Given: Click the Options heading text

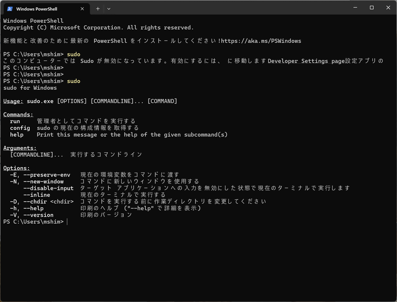Looking at the screenshot, I should coord(18,168).
